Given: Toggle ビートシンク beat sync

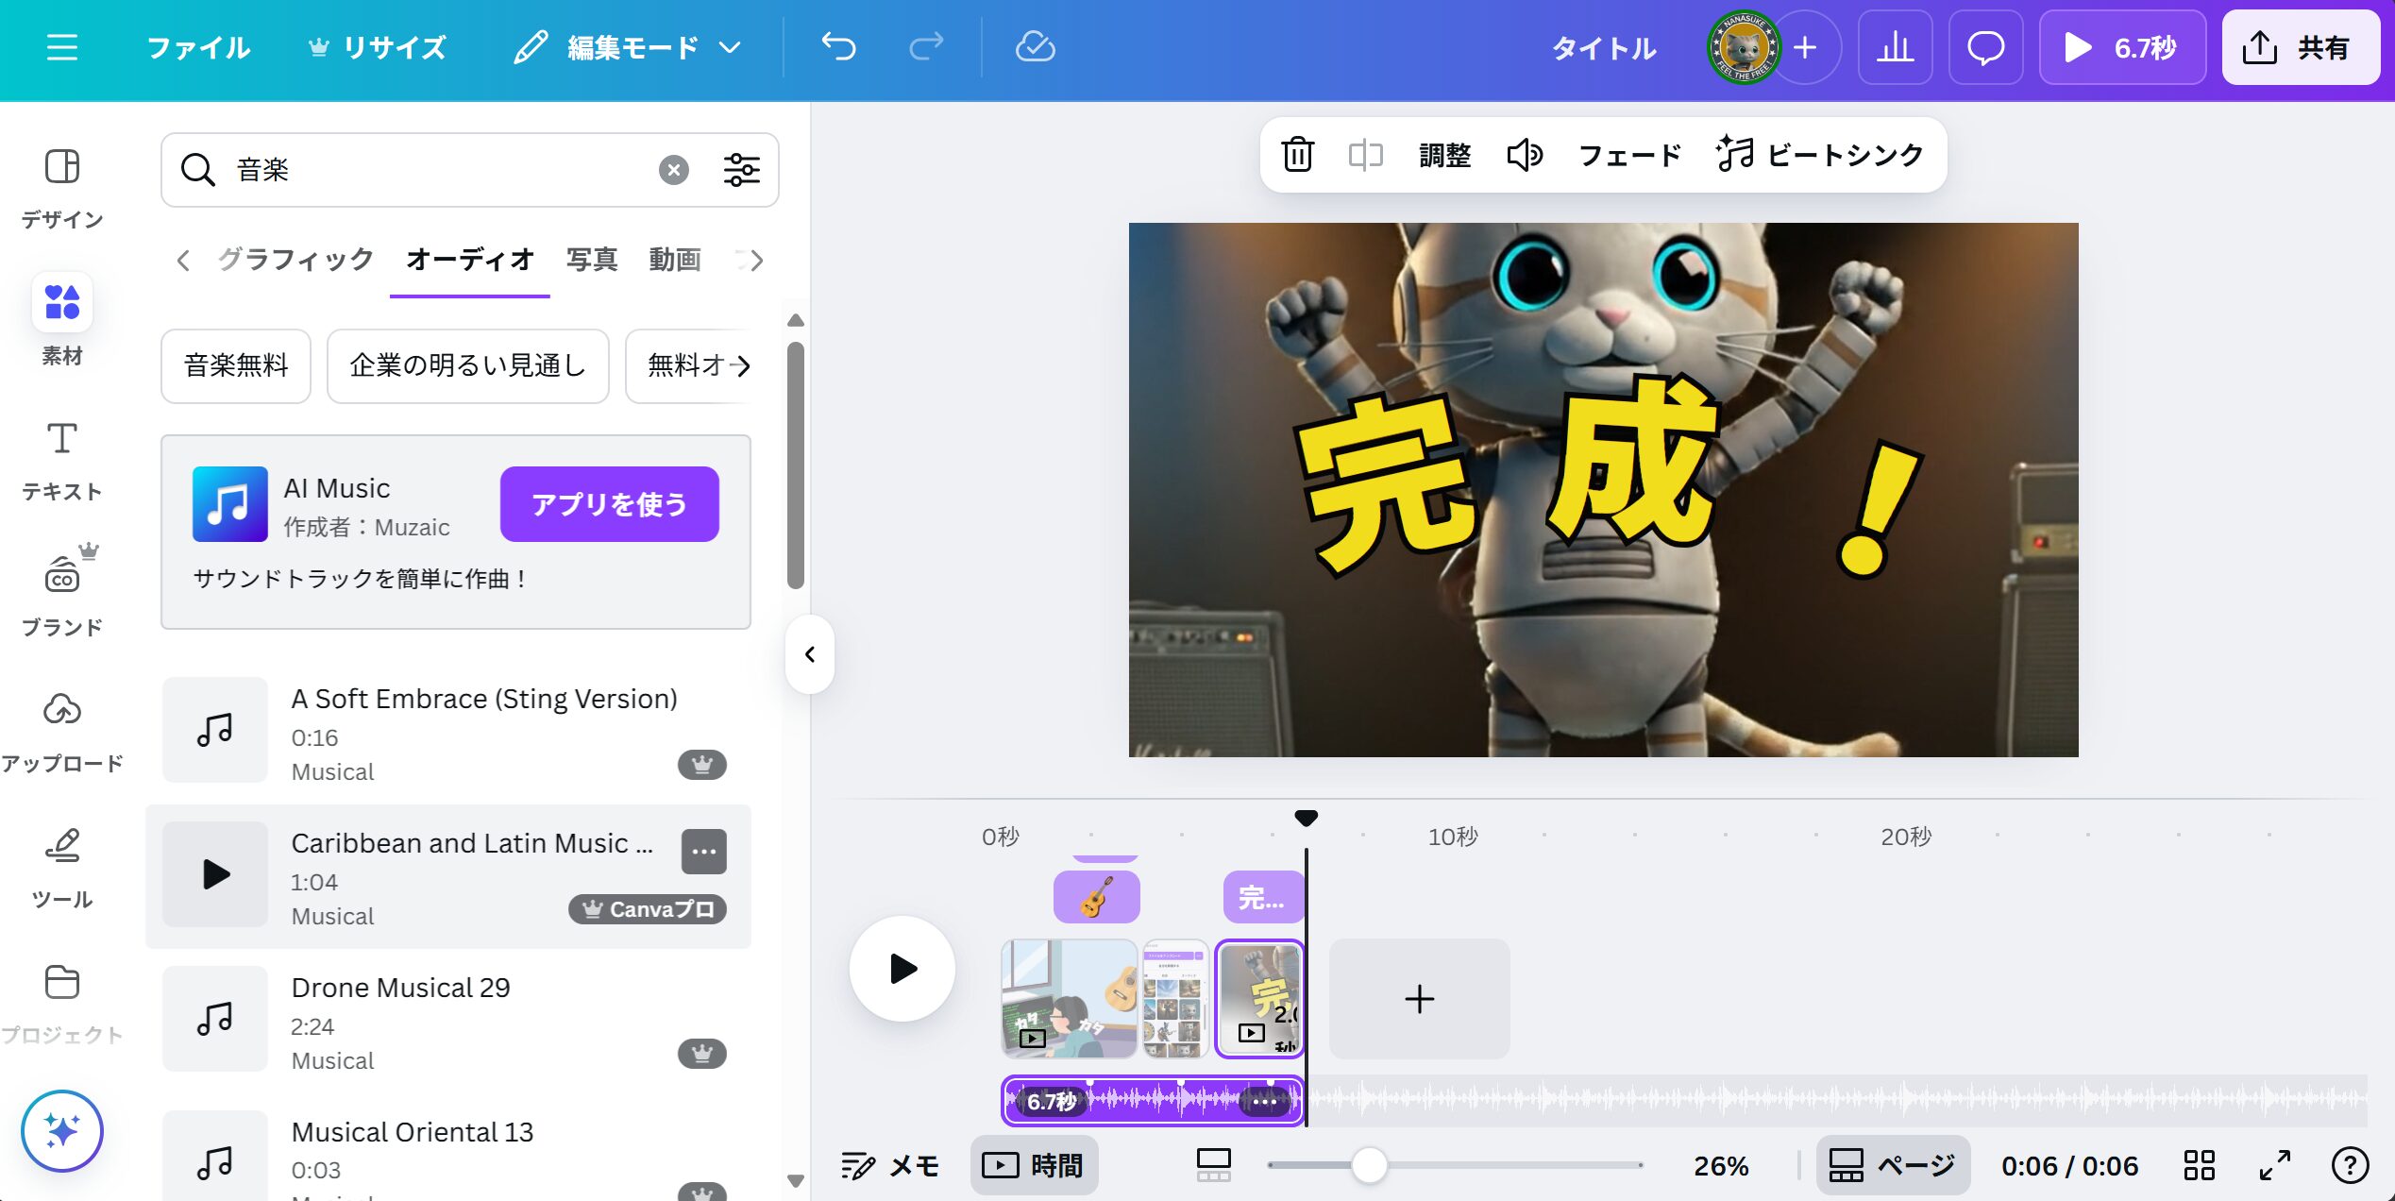Looking at the screenshot, I should 1819,155.
